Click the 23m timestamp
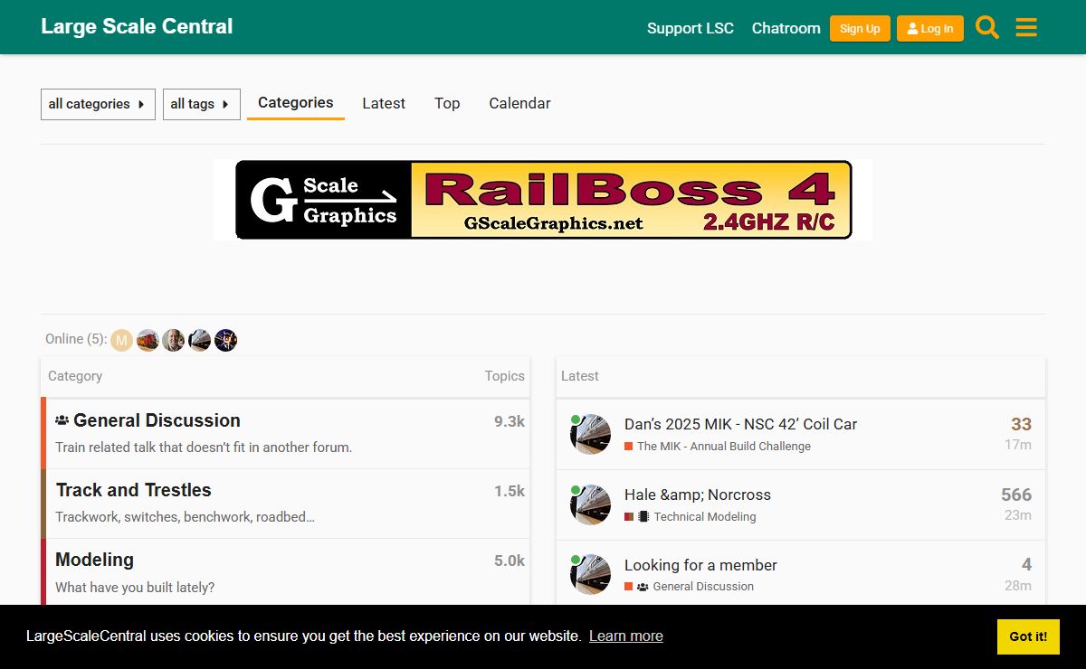The width and height of the screenshot is (1086, 669). click(x=1018, y=515)
